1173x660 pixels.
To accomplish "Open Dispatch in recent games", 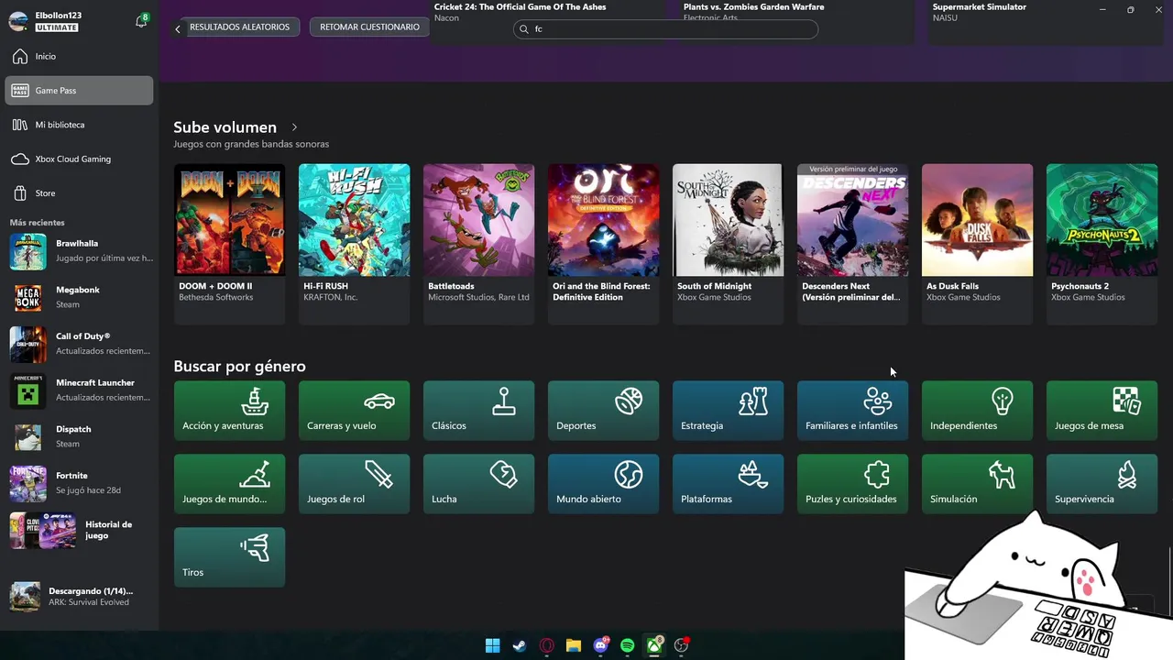I will pos(81,437).
